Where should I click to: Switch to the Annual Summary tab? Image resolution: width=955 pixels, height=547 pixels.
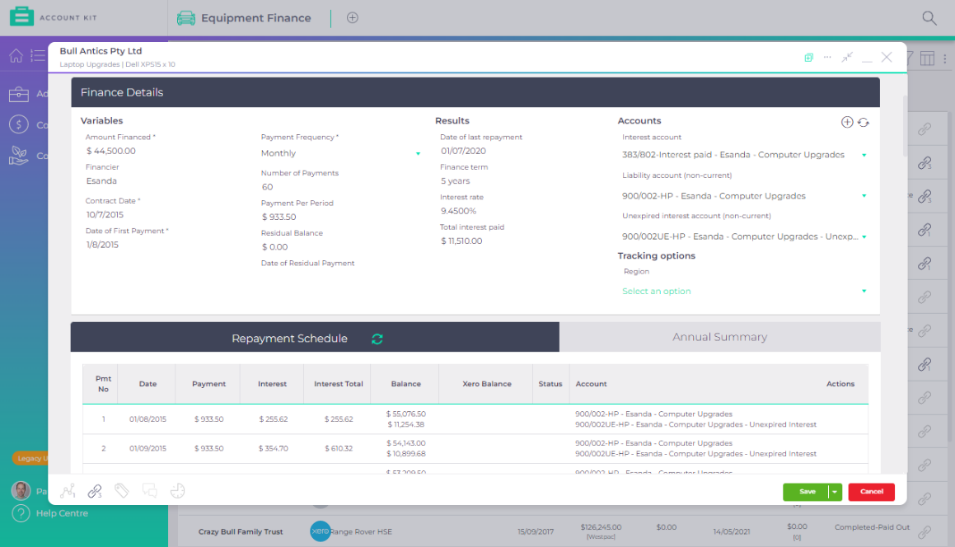point(720,337)
